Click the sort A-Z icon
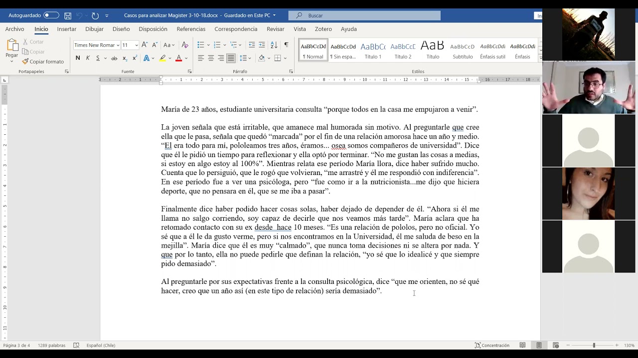 point(274,45)
